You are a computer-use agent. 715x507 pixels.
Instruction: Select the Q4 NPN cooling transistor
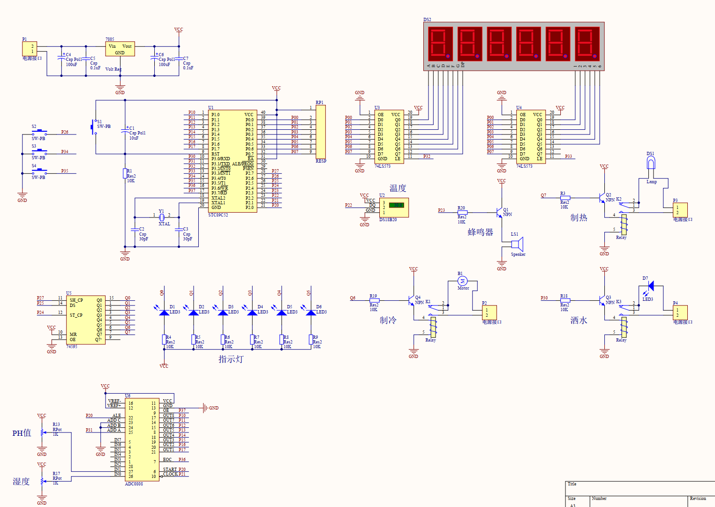pyautogui.click(x=412, y=300)
